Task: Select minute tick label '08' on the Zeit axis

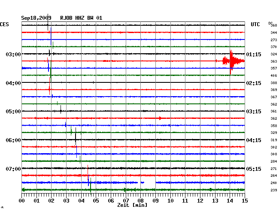Action: [x=140, y=201]
